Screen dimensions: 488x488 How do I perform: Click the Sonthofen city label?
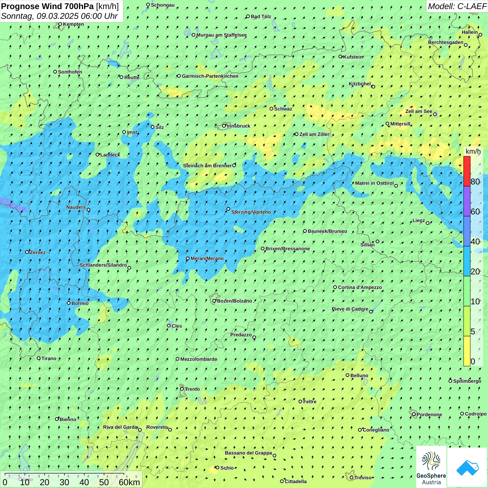70,72
